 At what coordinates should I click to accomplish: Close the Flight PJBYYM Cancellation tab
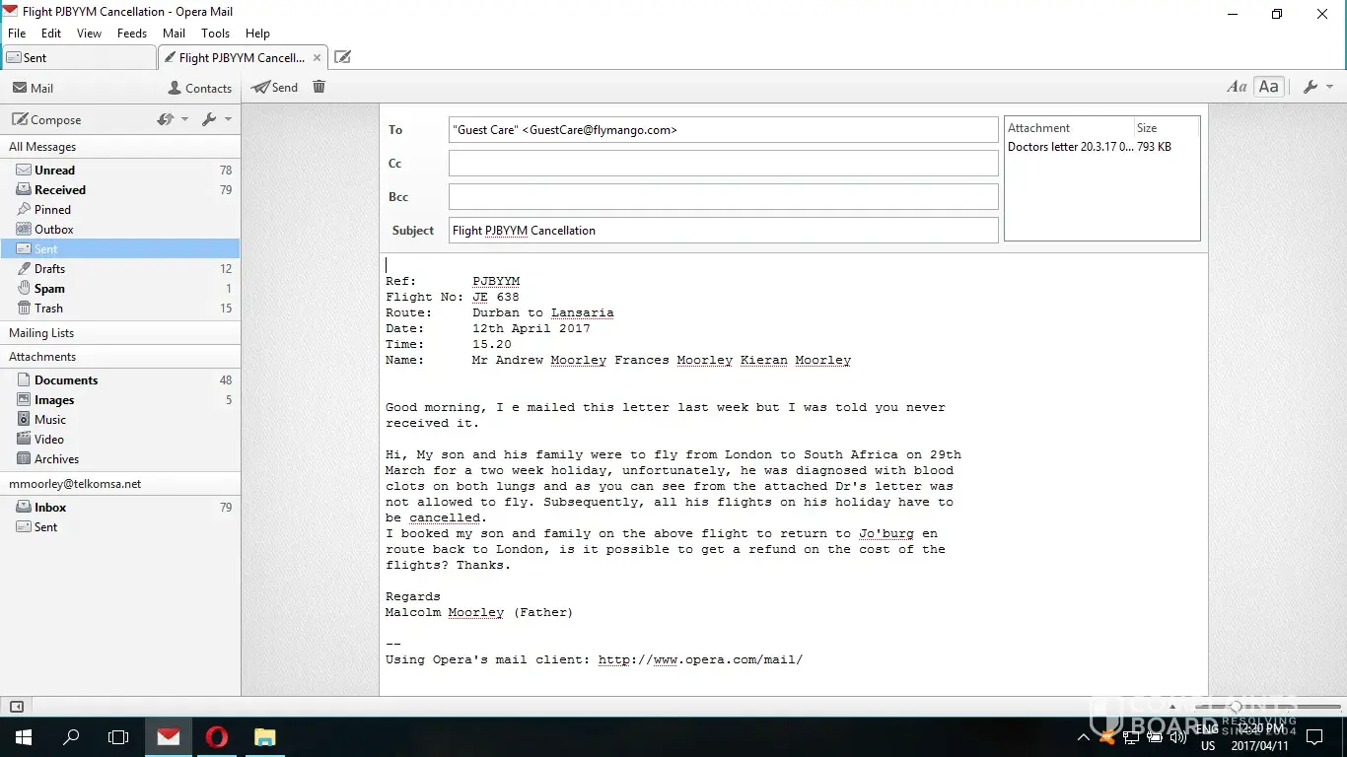click(x=317, y=57)
